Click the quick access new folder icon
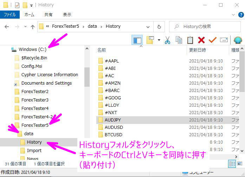This screenshot has height=177, width=245. click(25, 5)
